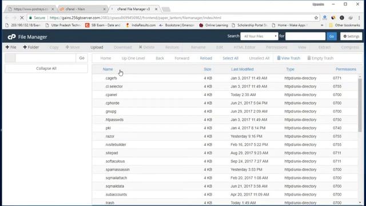This screenshot has width=366, height=206.
Task: Stop page loading in browser toolbar
Action: [x=22, y=18]
